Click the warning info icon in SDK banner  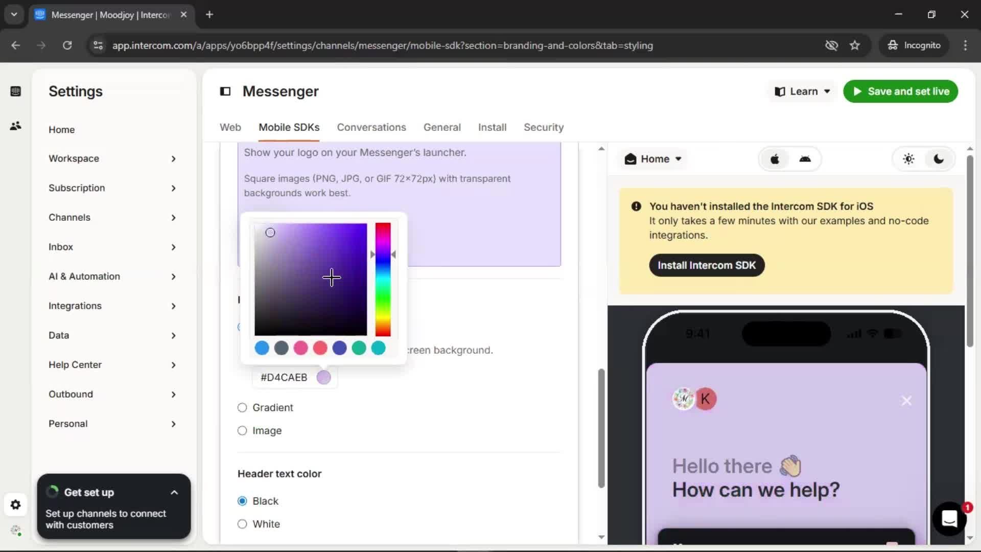636,206
